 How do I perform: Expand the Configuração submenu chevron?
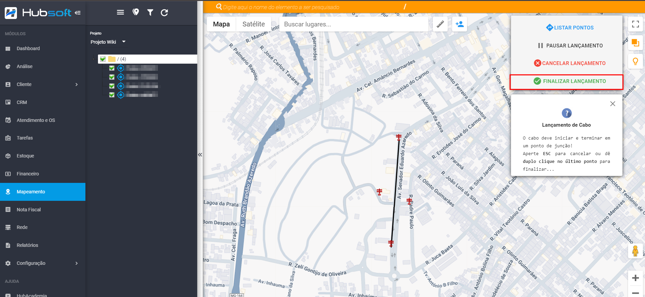(77, 263)
